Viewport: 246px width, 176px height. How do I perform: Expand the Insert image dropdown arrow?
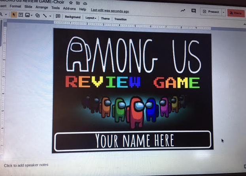32,15
